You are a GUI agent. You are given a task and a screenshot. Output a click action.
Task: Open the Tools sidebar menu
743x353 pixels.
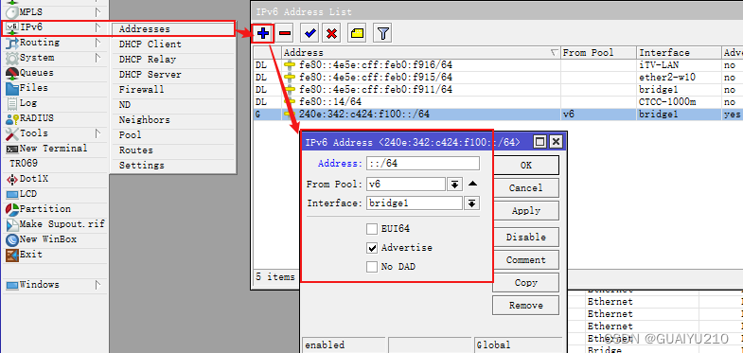coord(54,133)
